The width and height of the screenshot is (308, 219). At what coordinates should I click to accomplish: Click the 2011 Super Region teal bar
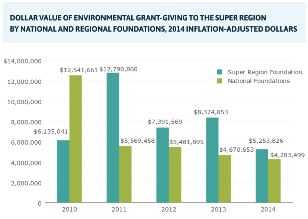coord(113,138)
